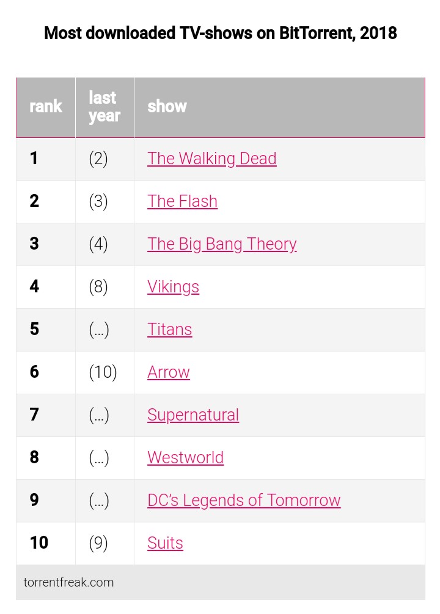Click the table title mentioning BitTorrent, 2018

point(220,33)
